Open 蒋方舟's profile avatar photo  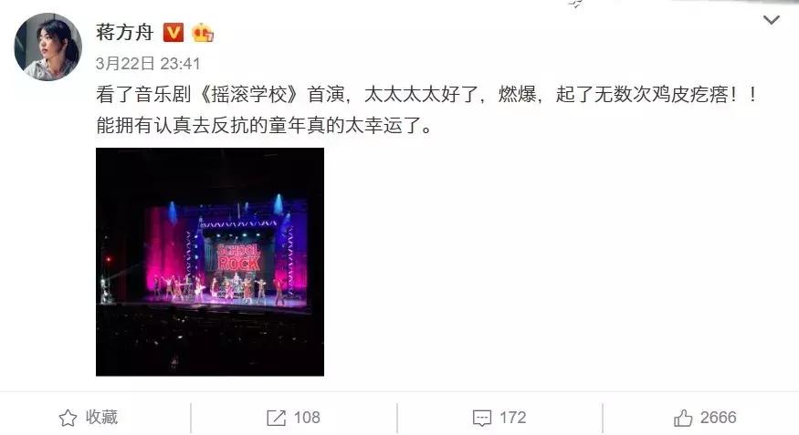47,47
